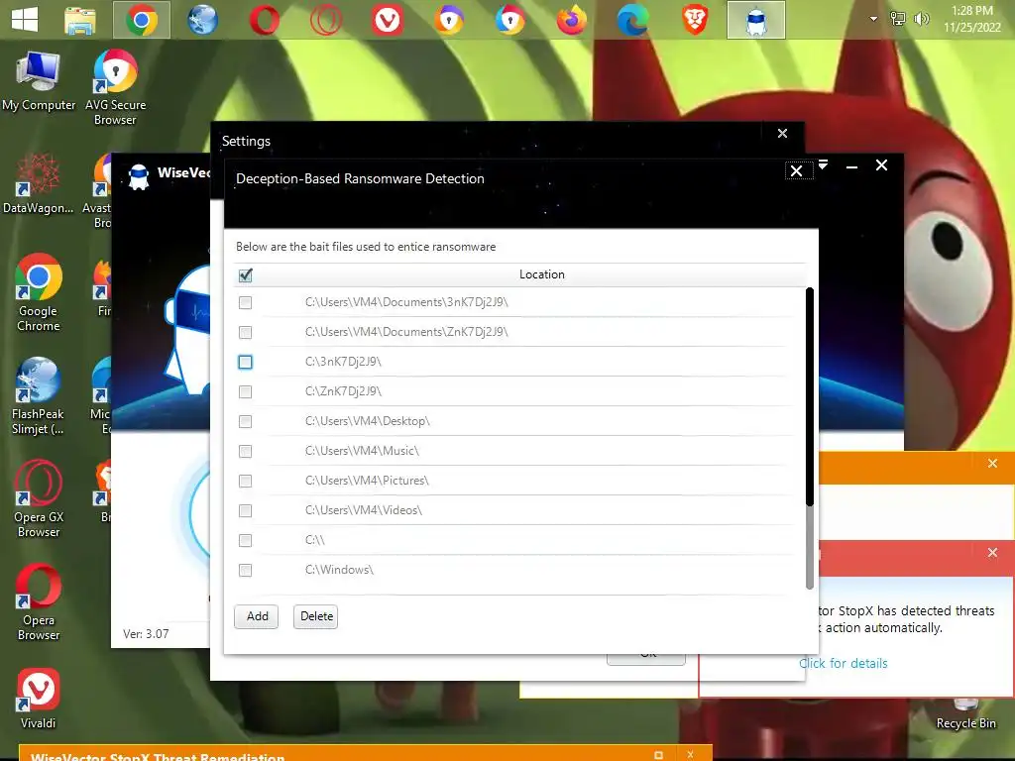Click the Ver: 3.07 version label
Screen dimensions: 1015x761
[x=146, y=634]
